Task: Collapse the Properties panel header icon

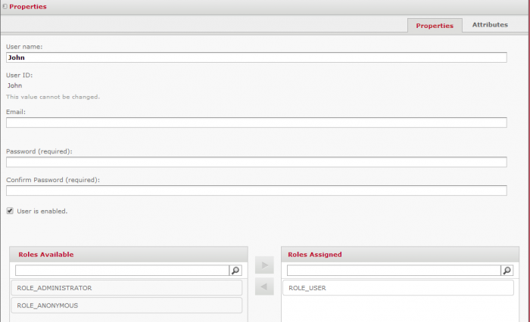Action: pyautogui.click(x=5, y=6)
